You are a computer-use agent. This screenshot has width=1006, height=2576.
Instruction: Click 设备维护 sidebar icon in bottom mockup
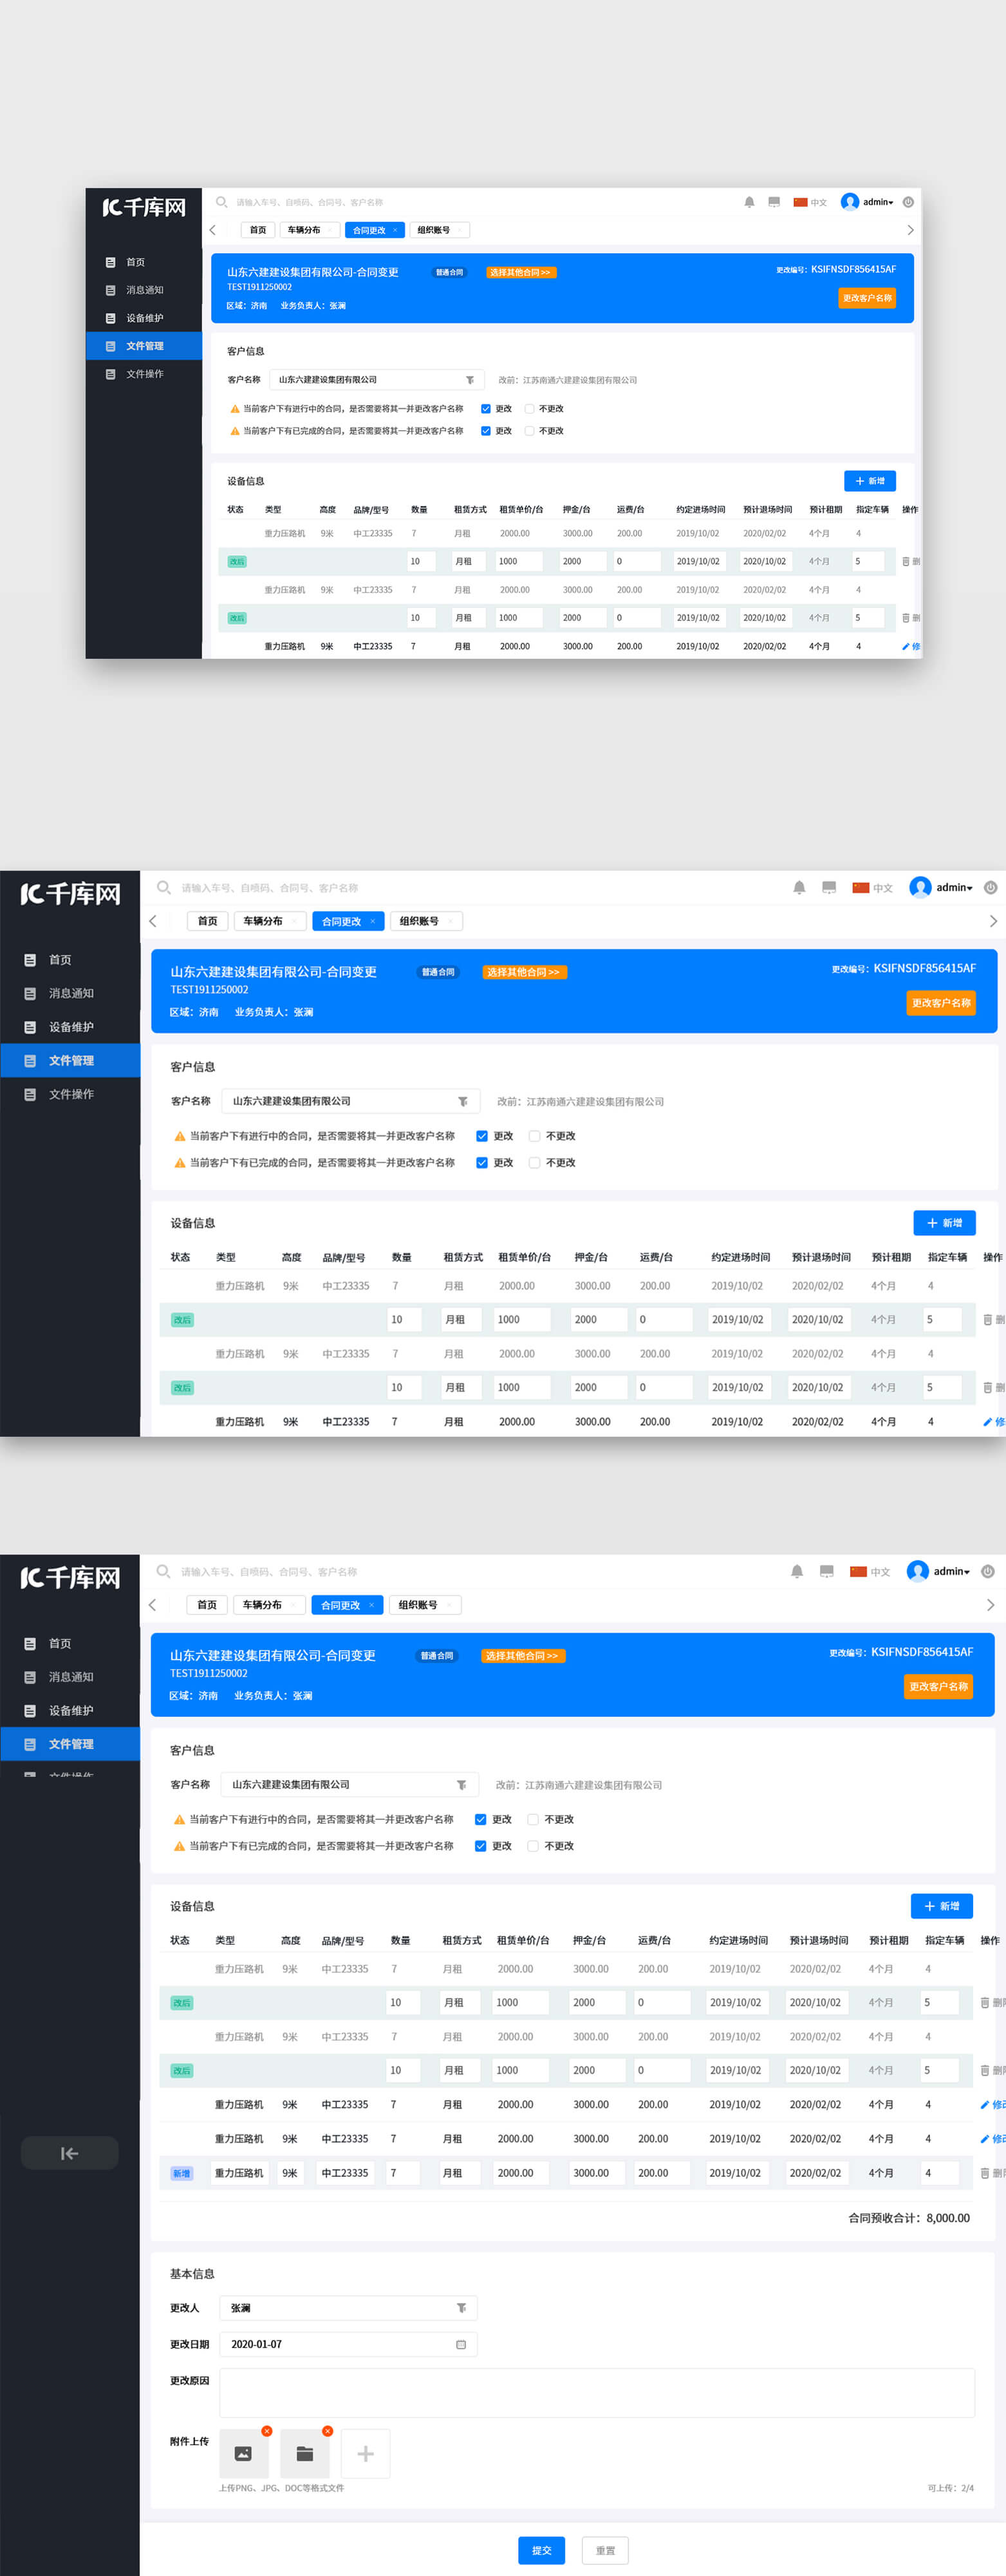(30, 1710)
